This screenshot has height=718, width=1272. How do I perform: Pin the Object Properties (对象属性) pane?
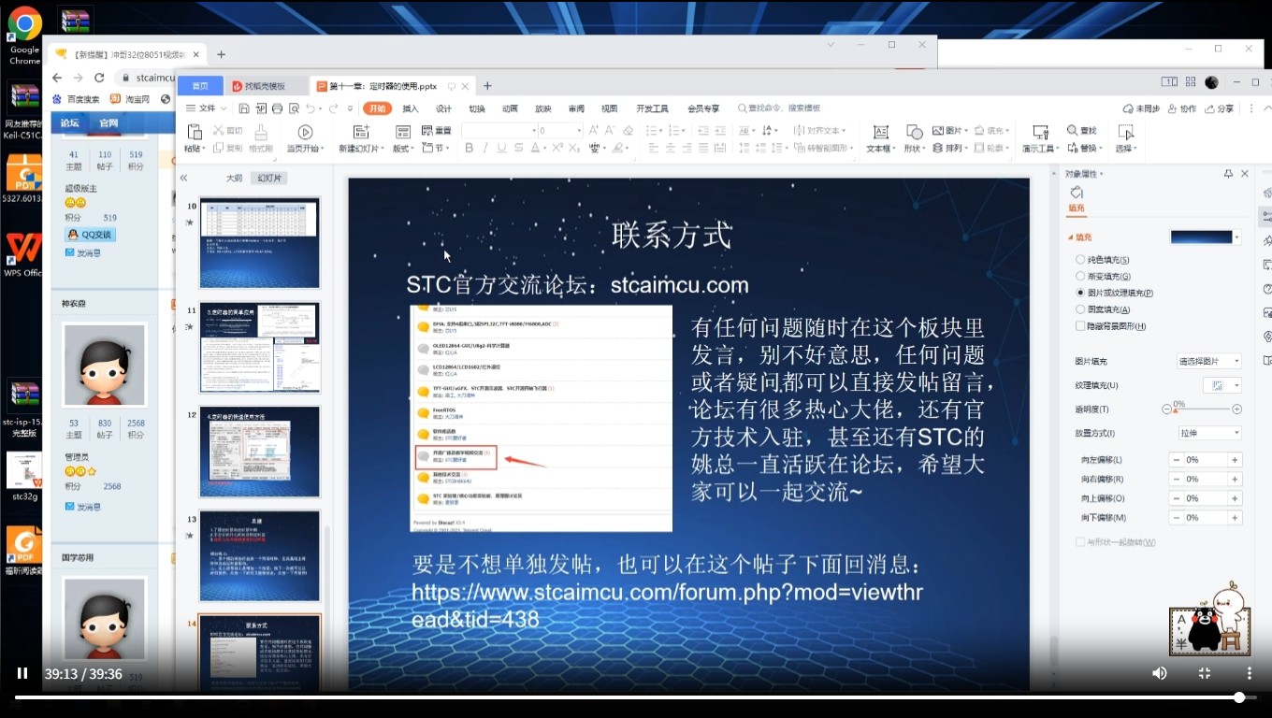(x=1228, y=174)
